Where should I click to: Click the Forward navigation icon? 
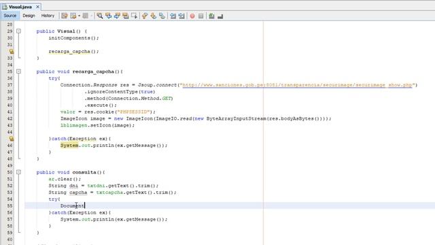click(86, 16)
